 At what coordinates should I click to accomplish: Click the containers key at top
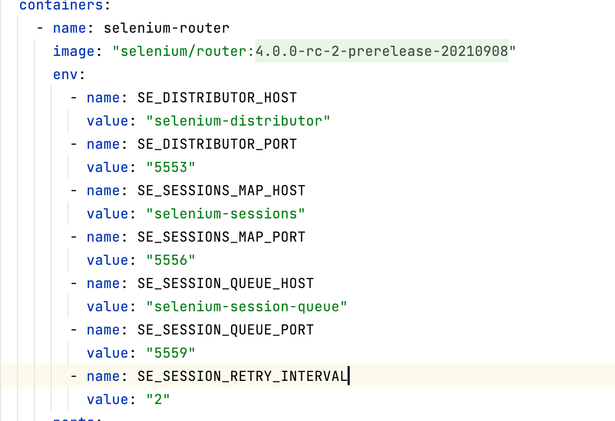61,5
